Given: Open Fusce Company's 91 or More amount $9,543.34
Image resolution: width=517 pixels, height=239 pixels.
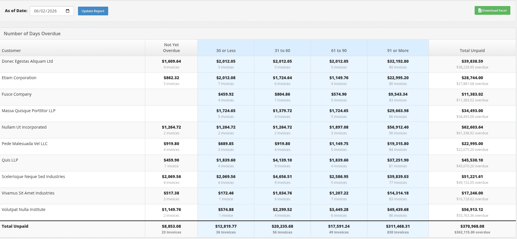Looking at the screenshot, I should pyautogui.click(x=398, y=94).
